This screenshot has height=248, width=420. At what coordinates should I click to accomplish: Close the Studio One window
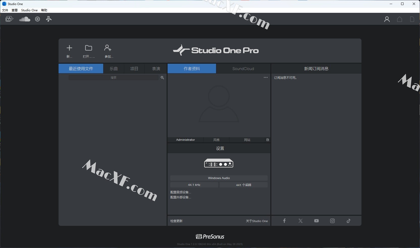tap(414, 4)
